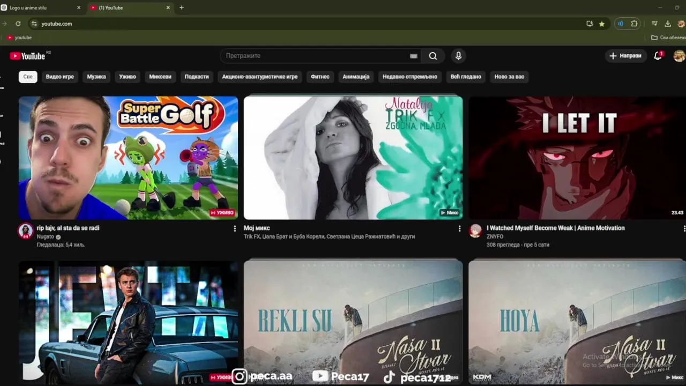Screen dimensions: 686x386
Task: Open the ZNYFO channel avatar
Action: (x=475, y=231)
